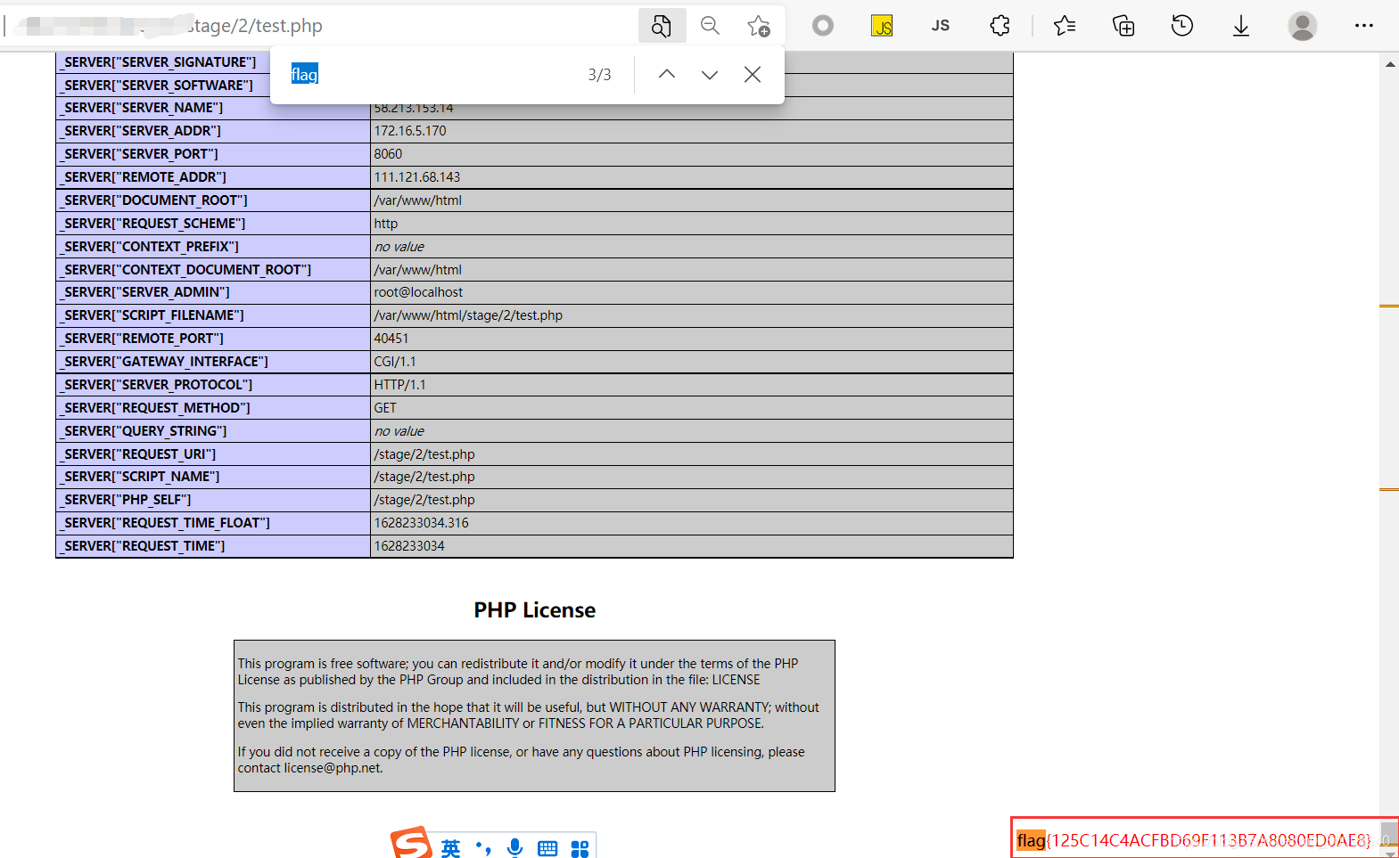The width and height of the screenshot is (1399, 858).
Task: Click the _SERVER["GATEWAY_INTERFACE"] cell
Action: [x=213, y=362]
